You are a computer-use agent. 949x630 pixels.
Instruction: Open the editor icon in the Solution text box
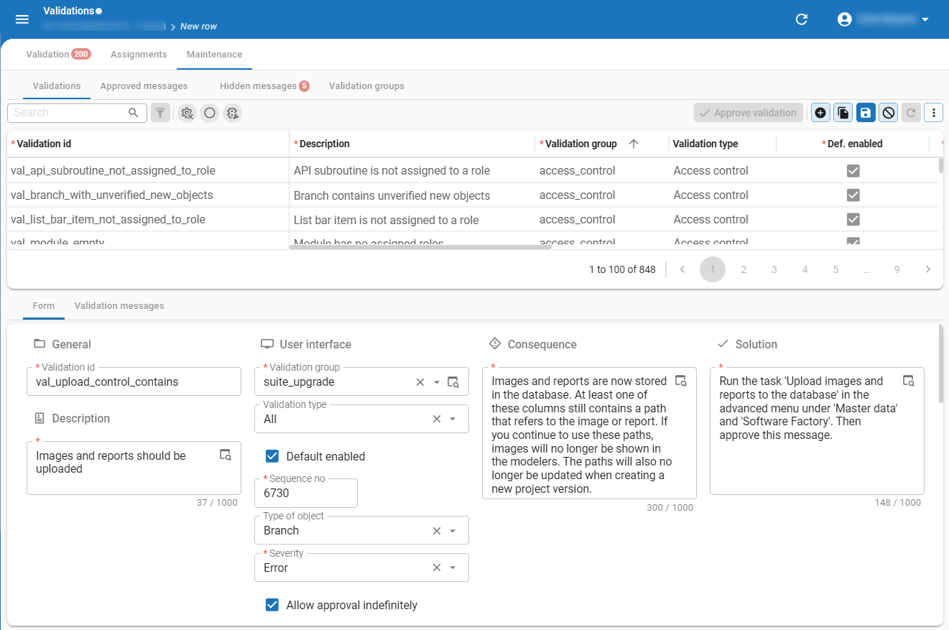click(x=909, y=381)
